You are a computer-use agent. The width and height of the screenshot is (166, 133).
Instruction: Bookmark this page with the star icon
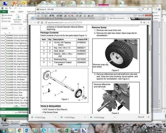(x=144, y=22)
